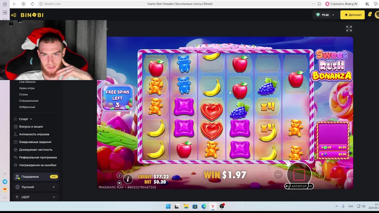
Task: Switch ENG input language in tray
Action: pyautogui.click(x=351, y=206)
